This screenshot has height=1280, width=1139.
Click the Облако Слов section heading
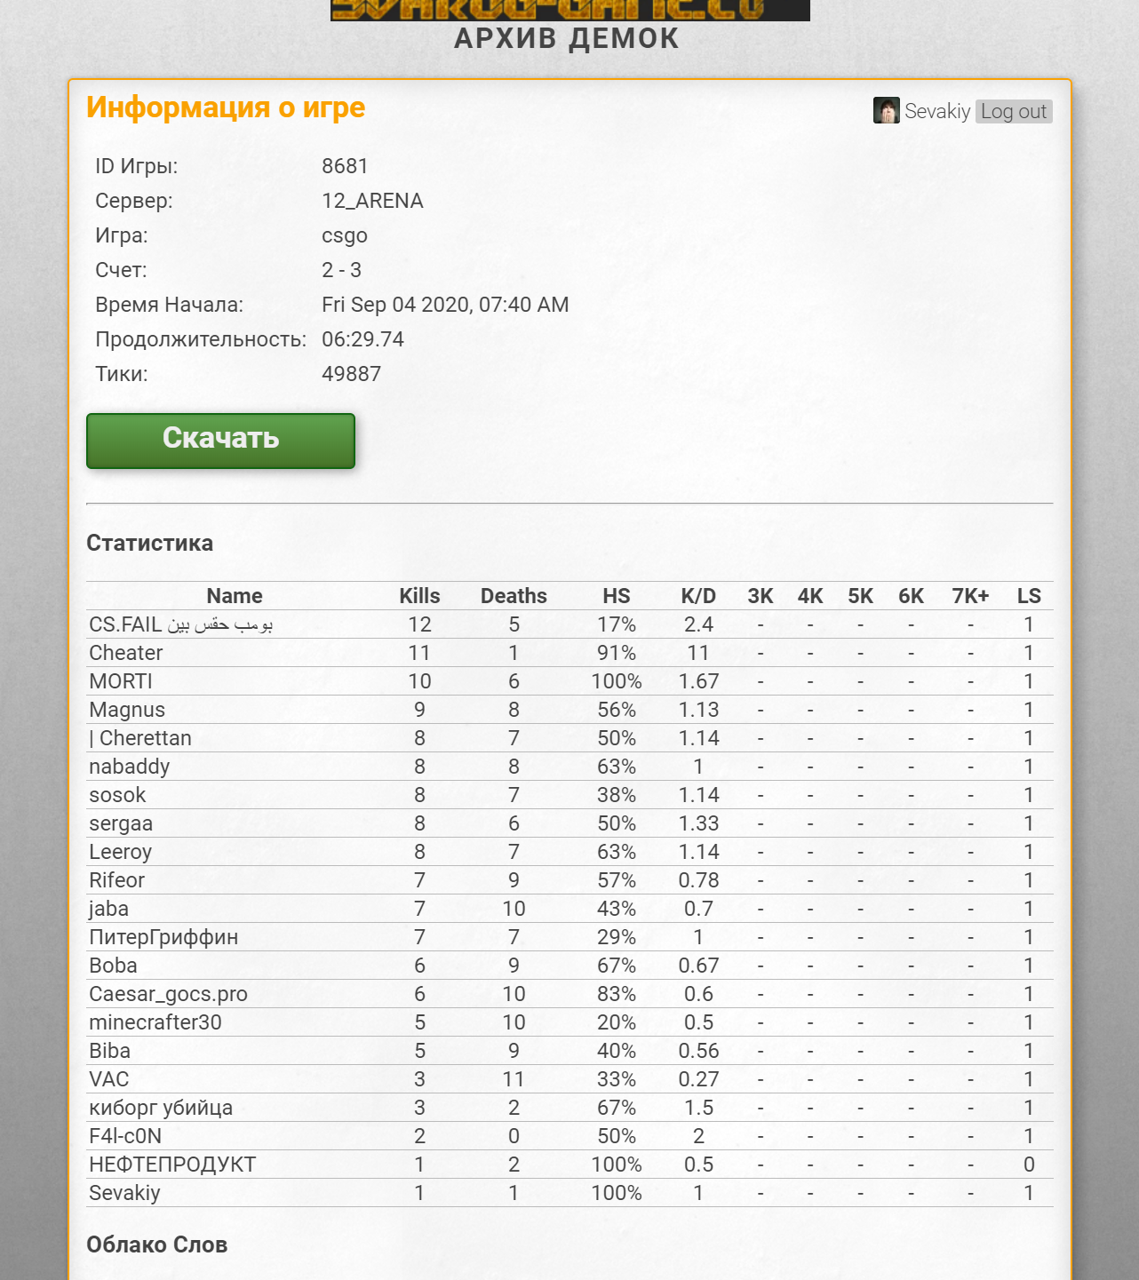pyautogui.click(x=156, y=1244)
